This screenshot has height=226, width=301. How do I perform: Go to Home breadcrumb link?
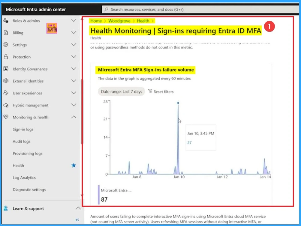point(96,21)
